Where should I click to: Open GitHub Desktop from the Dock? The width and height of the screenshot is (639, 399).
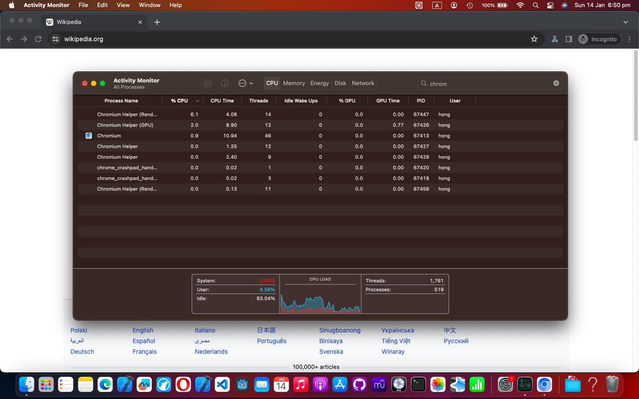click(x=359, y=385)
